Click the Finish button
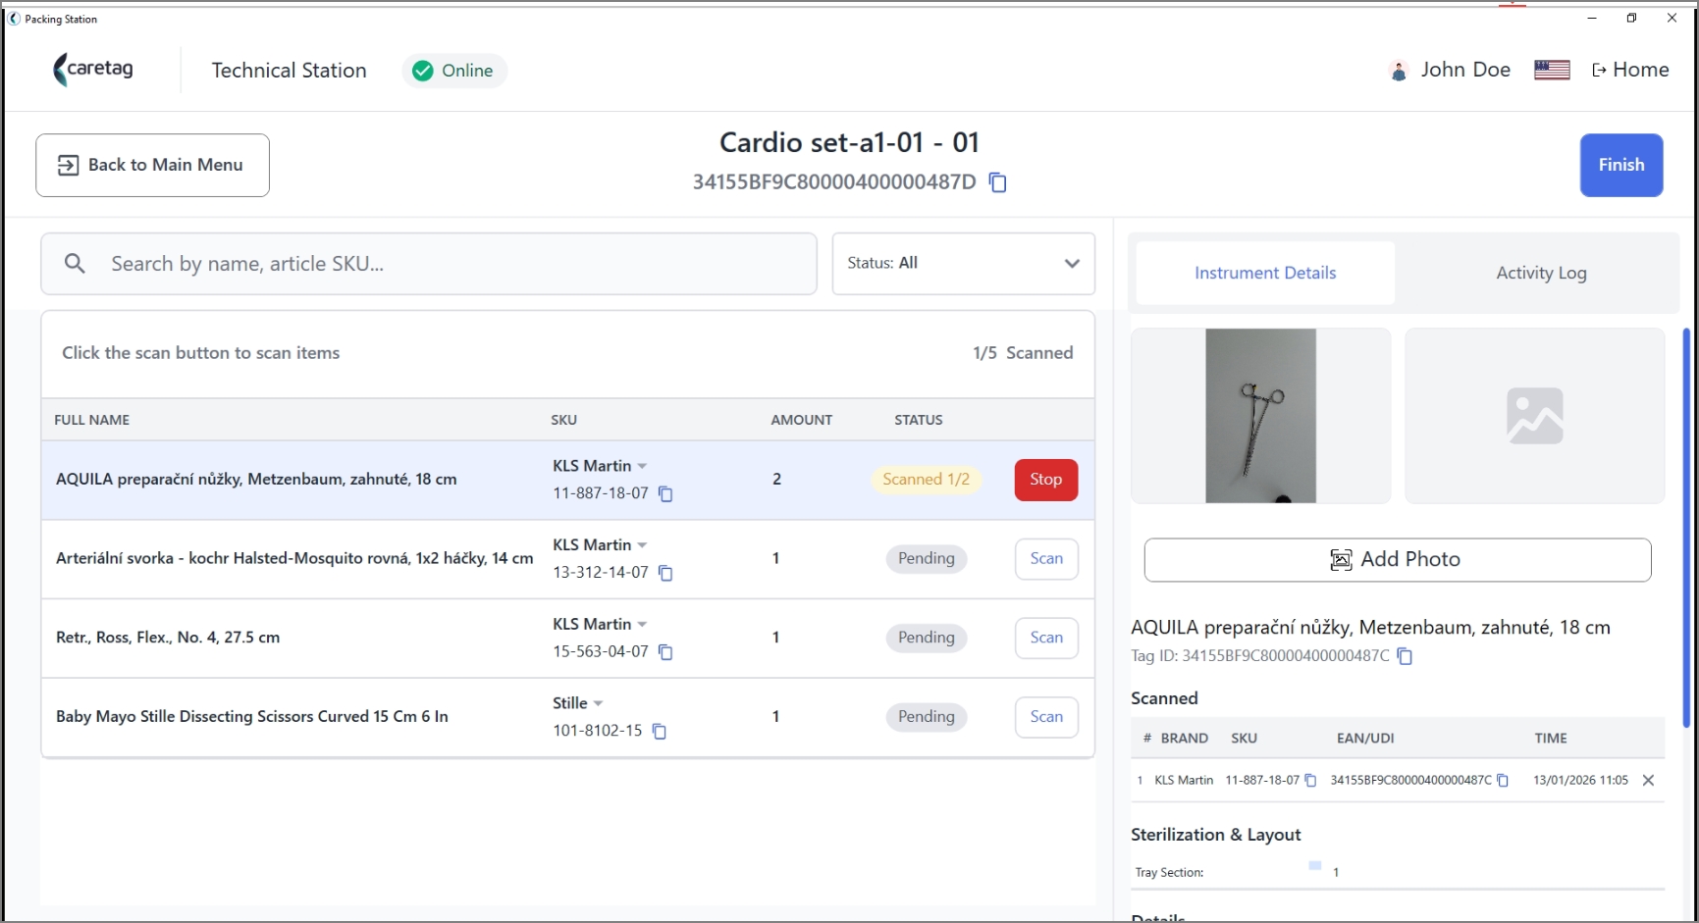Screen dimensions: 1699x923 point(1620,165)
